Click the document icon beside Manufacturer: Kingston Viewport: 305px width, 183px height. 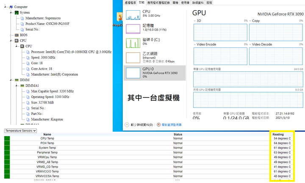[28, 120]
